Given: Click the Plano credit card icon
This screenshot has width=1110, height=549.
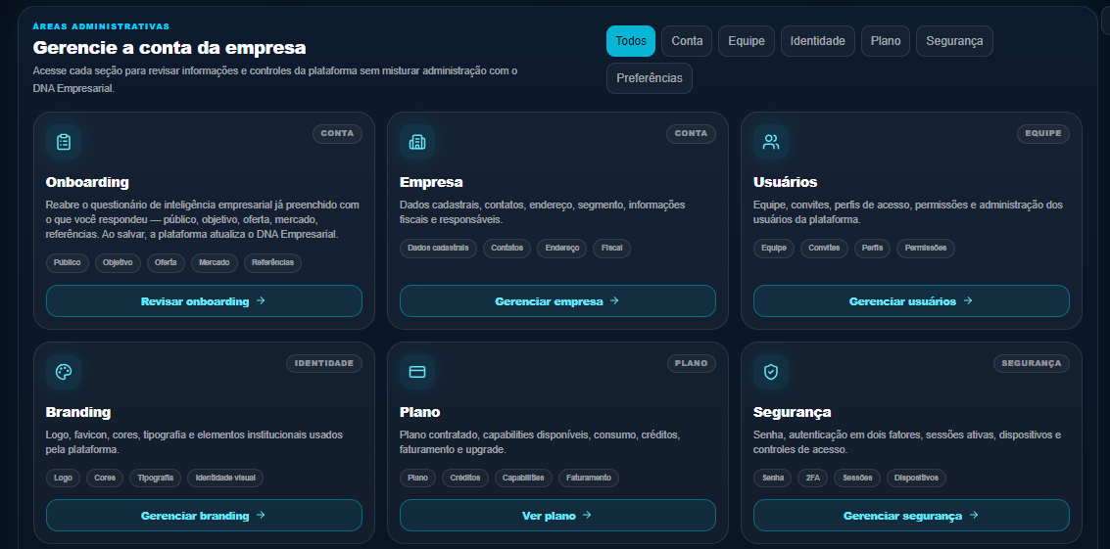Looking at the screenshot, I should coord(417,372).
